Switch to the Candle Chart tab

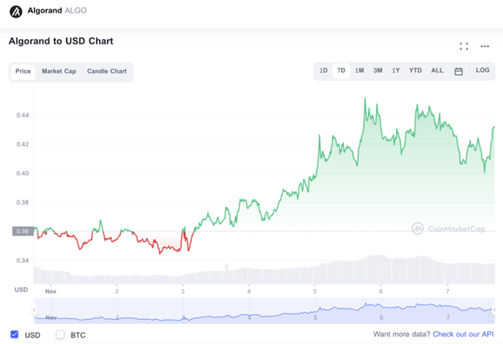click(x=107, y=71)
